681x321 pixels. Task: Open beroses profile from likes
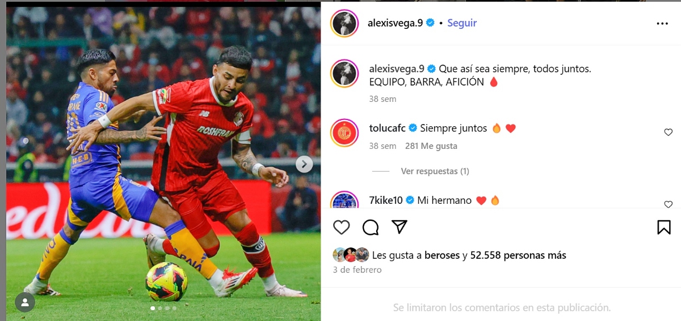[442, 255]
